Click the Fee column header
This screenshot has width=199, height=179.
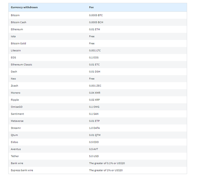(x=92, y=7)
